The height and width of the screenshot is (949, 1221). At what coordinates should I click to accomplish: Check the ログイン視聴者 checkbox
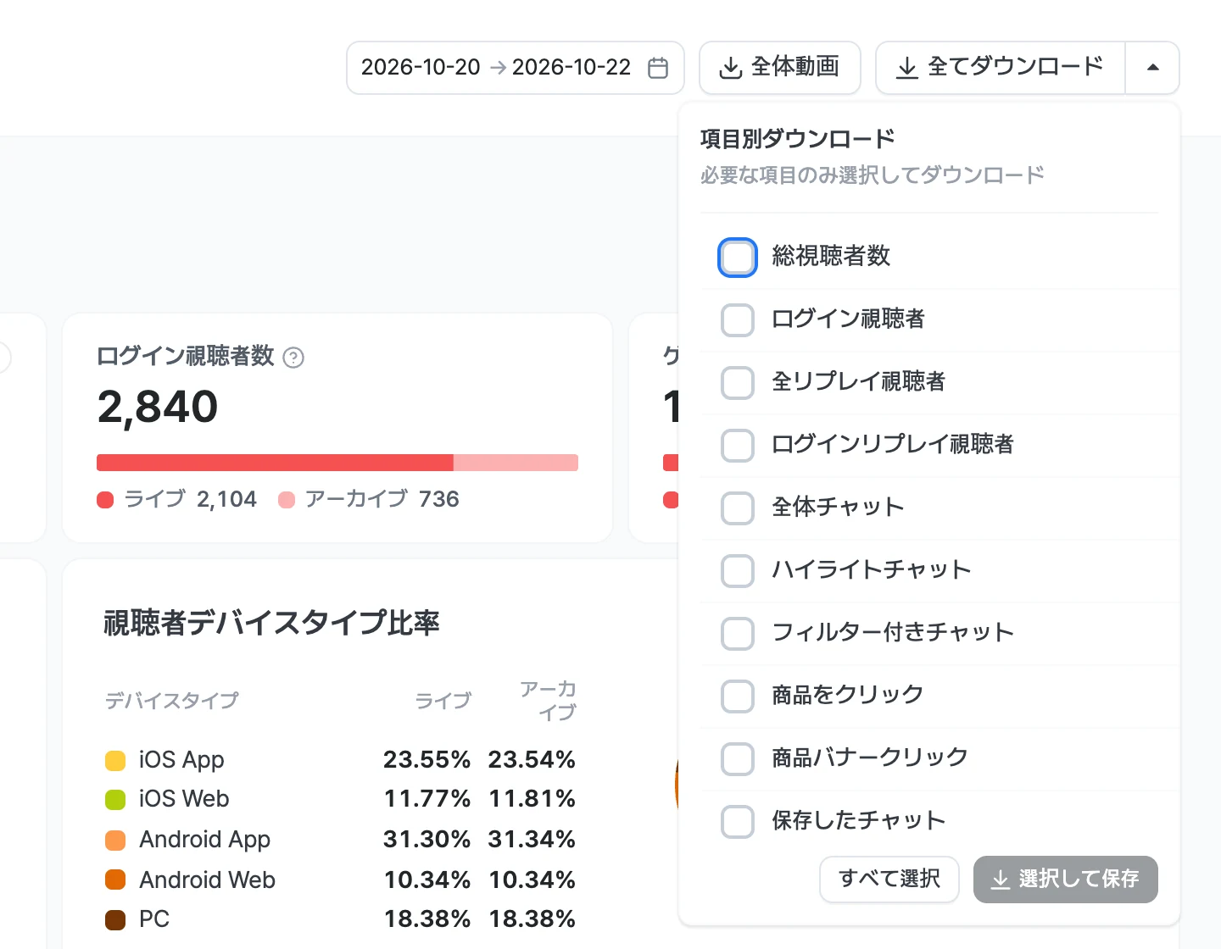(738, 320)
